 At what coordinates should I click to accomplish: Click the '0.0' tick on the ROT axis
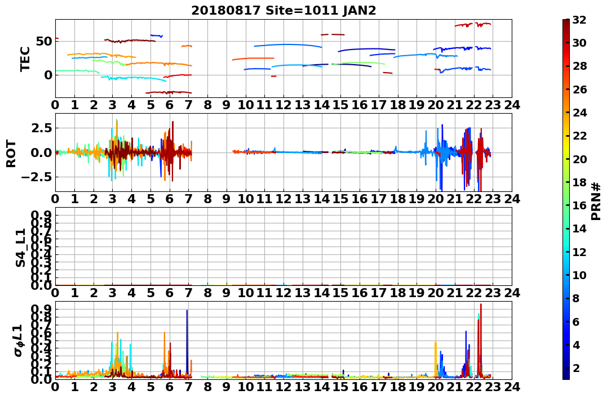coord(42,153)
